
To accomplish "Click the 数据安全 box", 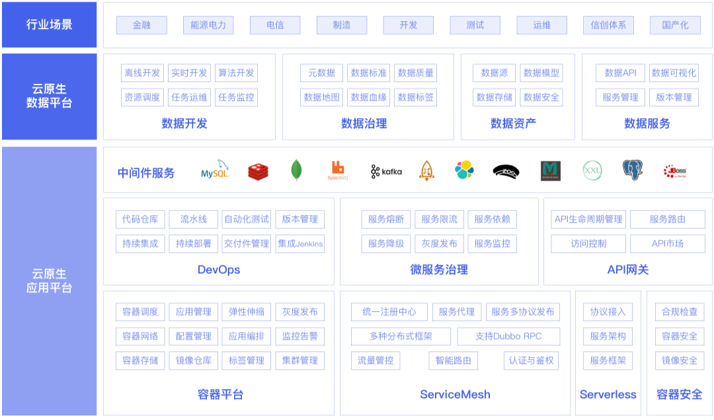I will (x=541, y=97).
